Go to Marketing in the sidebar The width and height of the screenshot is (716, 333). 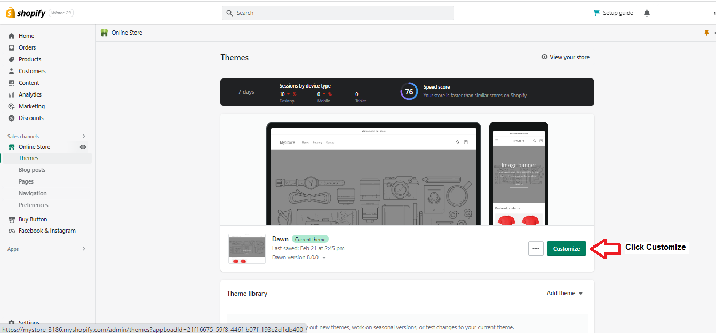31,106
